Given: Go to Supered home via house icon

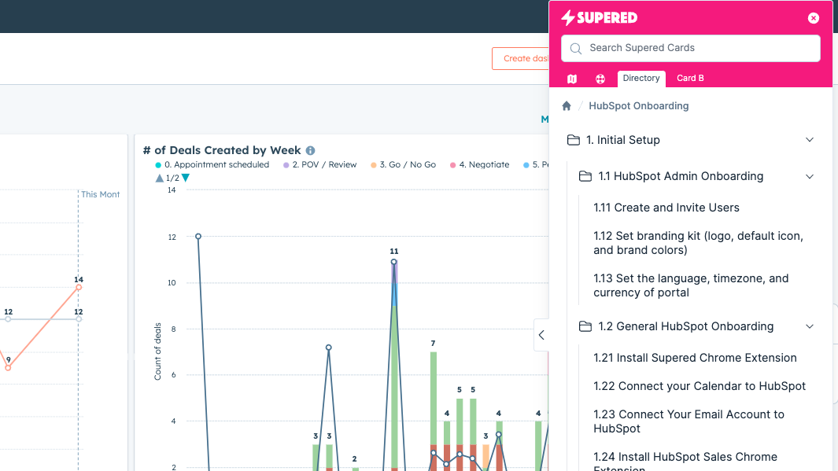Looking at the screenshot, I should 567,105.
